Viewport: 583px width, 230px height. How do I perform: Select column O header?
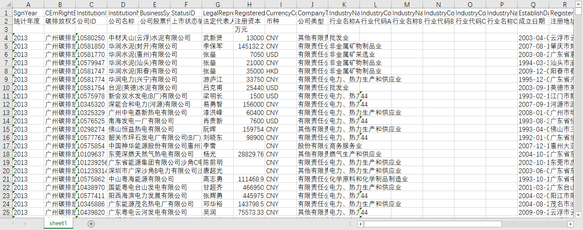pyautogui.click(x=470, y=4)
